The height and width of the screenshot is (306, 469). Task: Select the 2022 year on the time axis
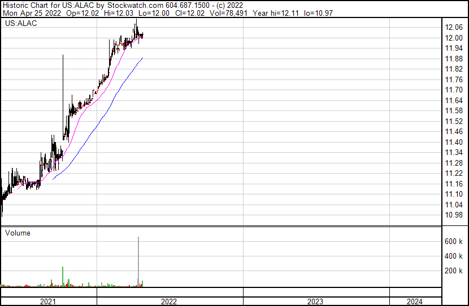tap(169, 301)
